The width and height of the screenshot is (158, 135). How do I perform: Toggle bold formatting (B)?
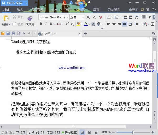pyautogui.click(x=41, y=24)
